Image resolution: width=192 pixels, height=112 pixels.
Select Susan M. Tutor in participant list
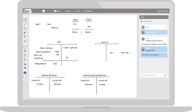pos(154,32)
